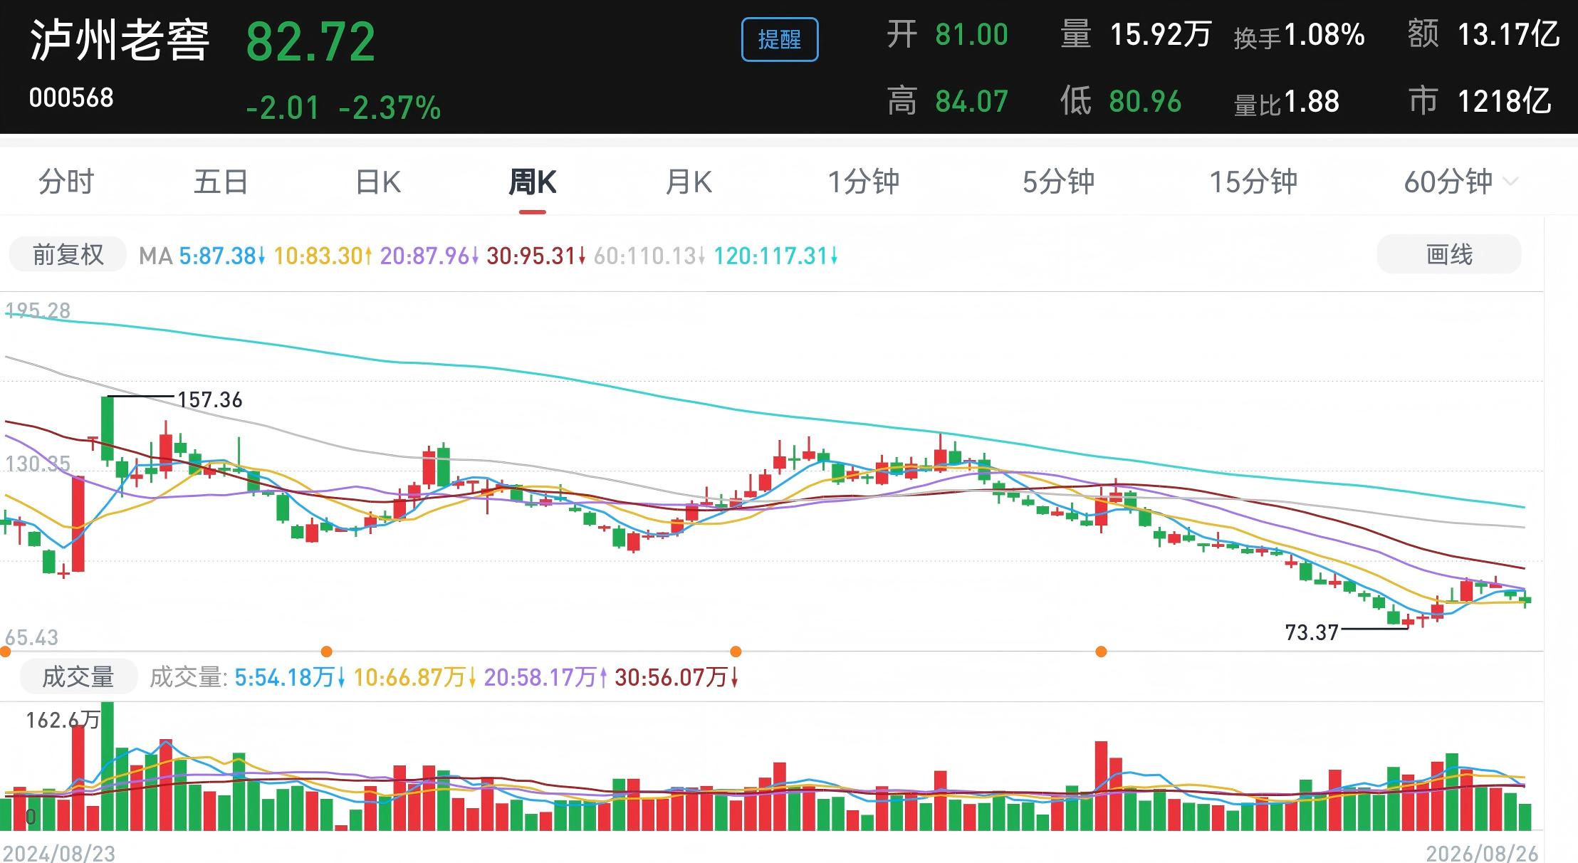Viewport: 1578px width, 863px height.
Task: Open the 5分钟 chart tab
Action: point(1058,182)
